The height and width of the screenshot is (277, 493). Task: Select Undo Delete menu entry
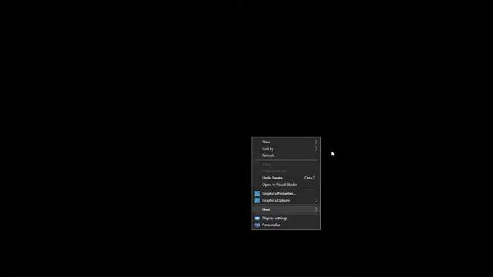pyautogui.click(x=286, y=178)
